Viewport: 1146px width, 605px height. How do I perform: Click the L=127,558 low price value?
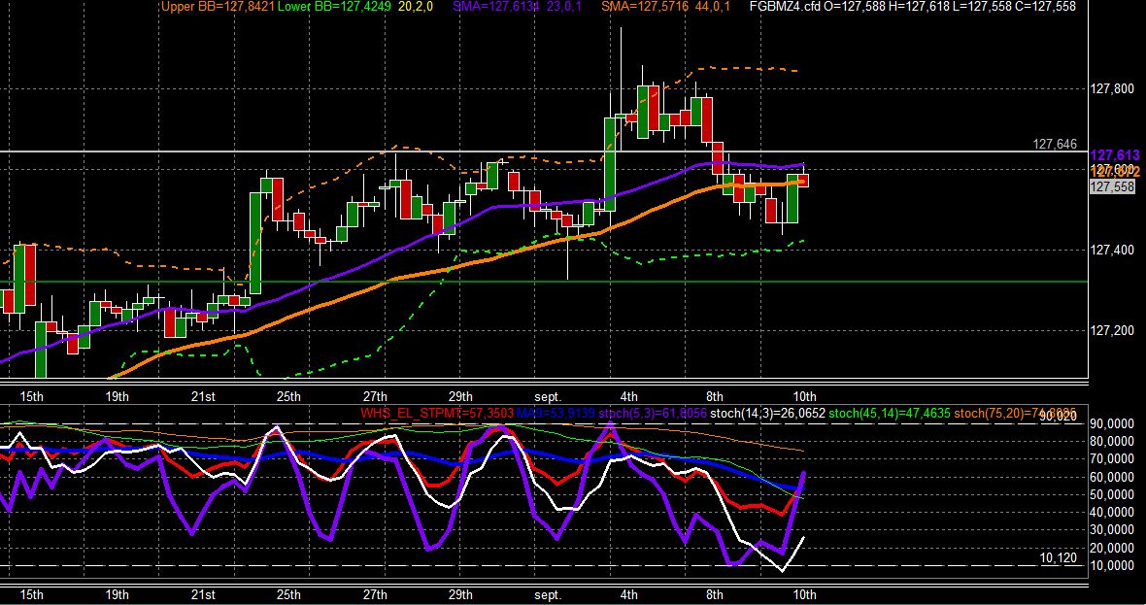coord(982,7)
